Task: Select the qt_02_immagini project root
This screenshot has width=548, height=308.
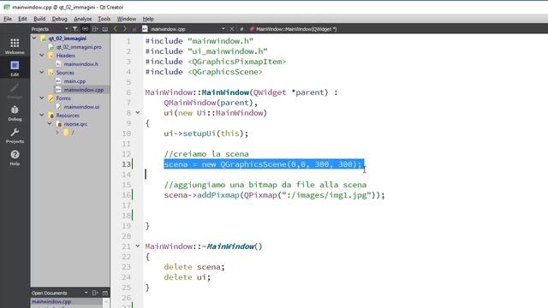Action: pyautogui.click(x=67, y=38)
